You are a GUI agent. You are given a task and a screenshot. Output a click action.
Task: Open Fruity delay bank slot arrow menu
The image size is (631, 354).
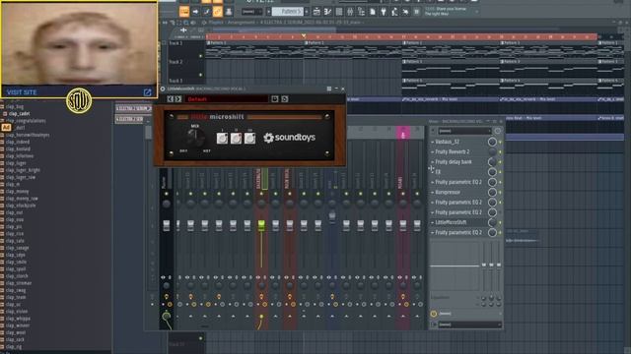tap(433, 162)
